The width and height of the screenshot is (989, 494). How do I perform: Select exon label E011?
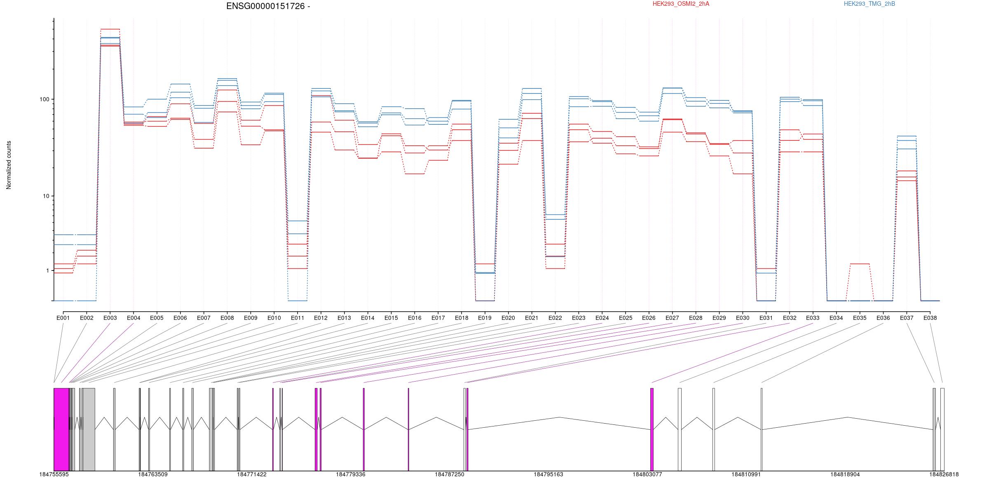coord(298,318)
